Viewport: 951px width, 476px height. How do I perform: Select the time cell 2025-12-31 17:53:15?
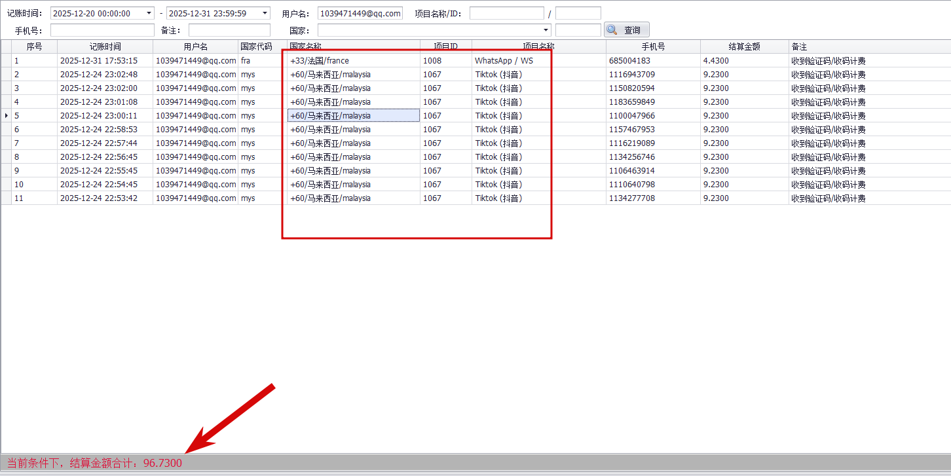[105, 60]
